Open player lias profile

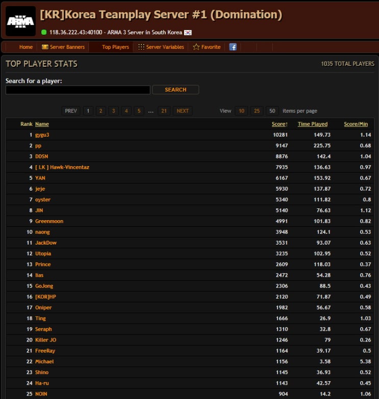pyautogui.click(x=39, y=275)
